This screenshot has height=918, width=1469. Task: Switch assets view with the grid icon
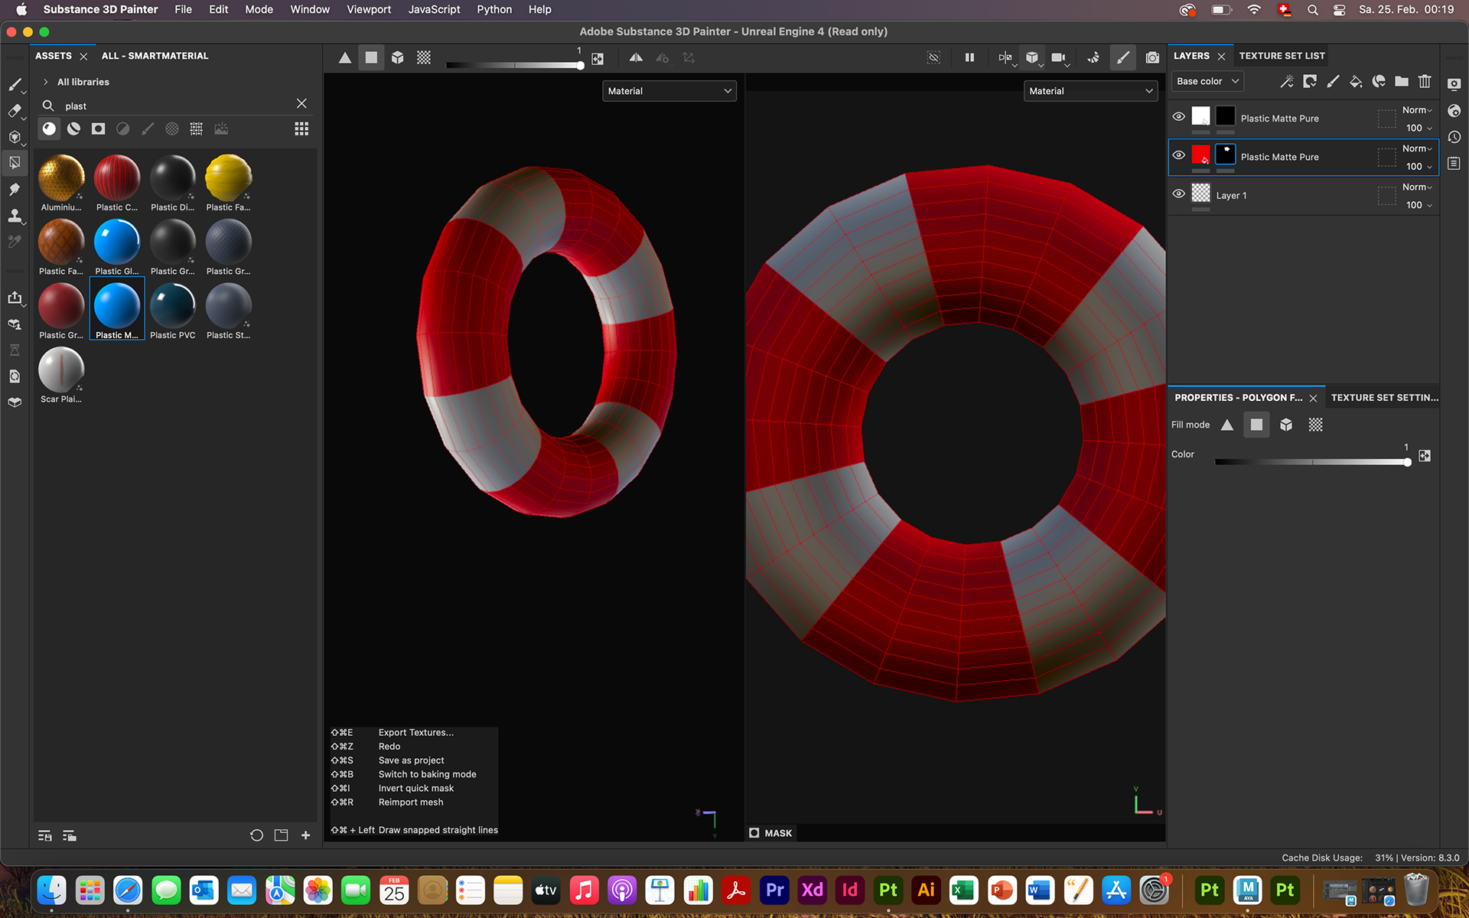click(301, 129)
